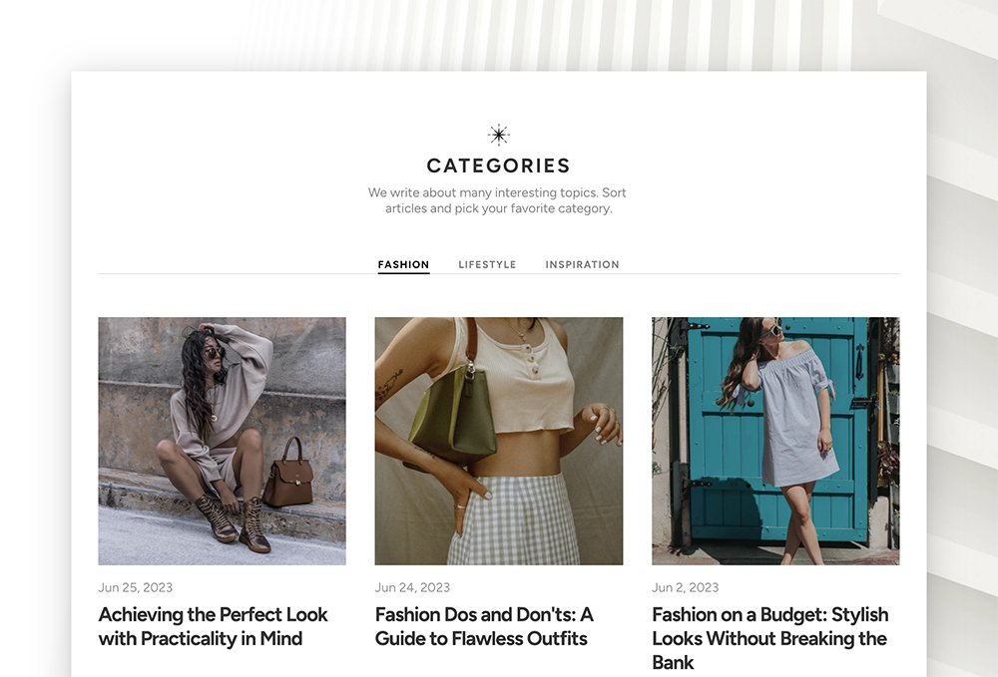Open the Inspiration category tab

coord(582,264)
